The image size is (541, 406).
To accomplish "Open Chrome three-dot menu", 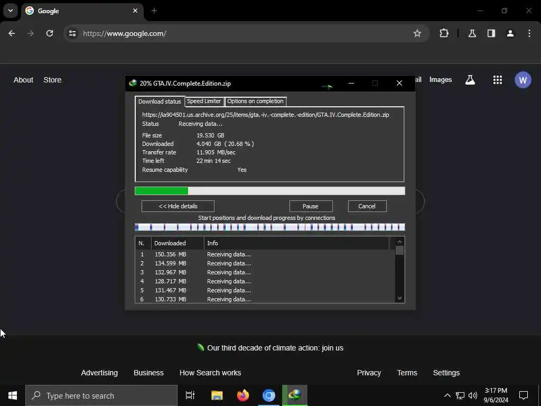I will click(x=529, y=33).
